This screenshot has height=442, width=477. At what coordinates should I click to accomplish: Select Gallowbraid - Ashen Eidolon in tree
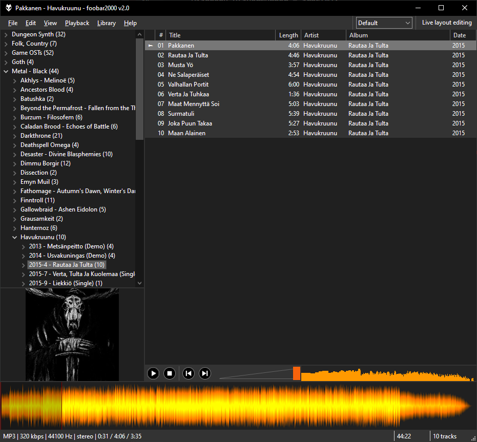coord(63,209)
